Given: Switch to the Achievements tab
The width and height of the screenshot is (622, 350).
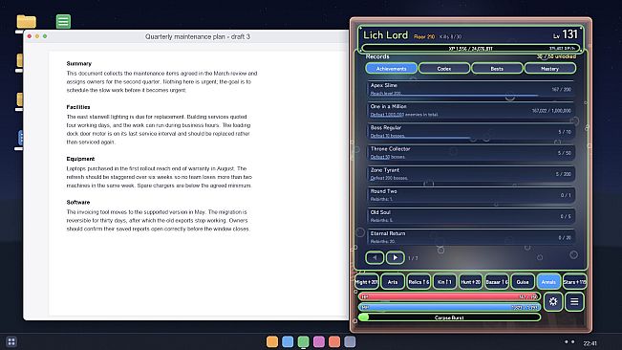Looking at the screenshot, I should (x=391, y=68).
